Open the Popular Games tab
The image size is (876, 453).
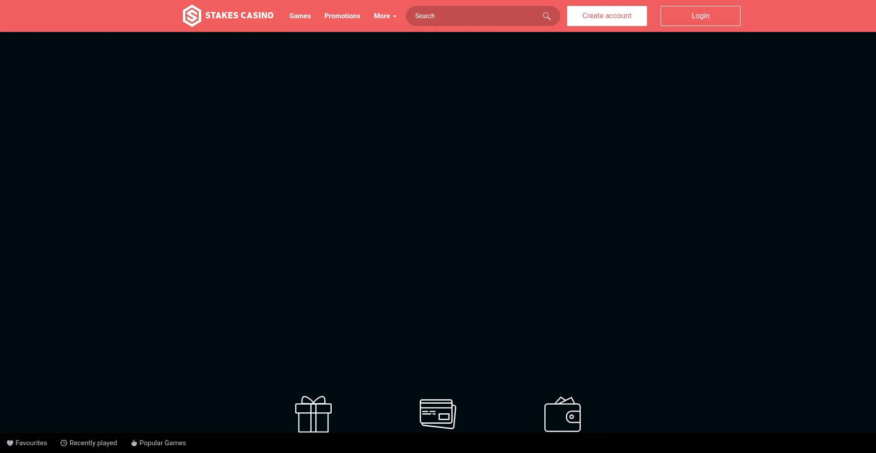(x=159, y=443)
